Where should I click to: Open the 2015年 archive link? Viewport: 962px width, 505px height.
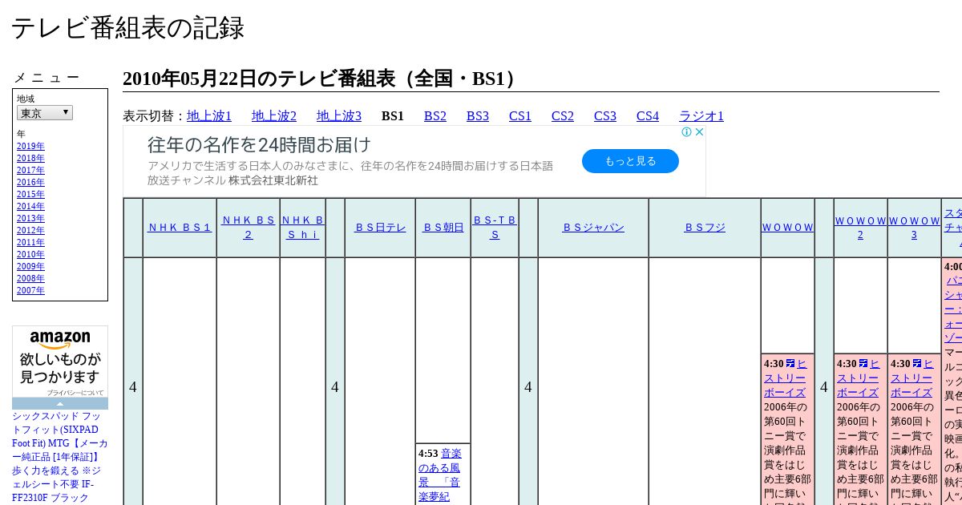tap(30, 195)
